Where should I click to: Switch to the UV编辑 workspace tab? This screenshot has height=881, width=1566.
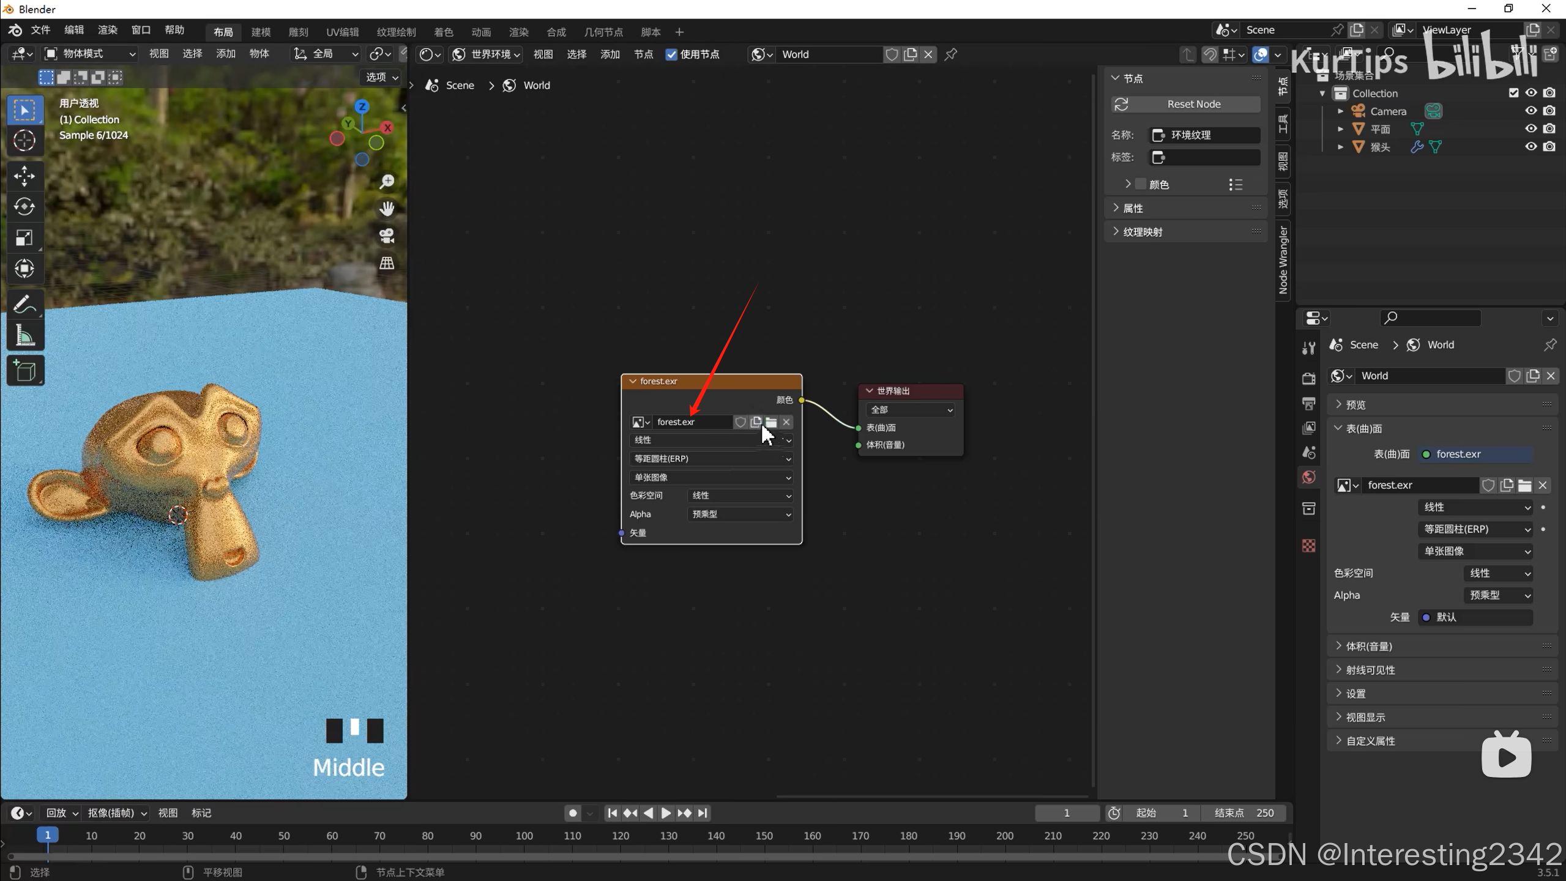tap(342, 32)
